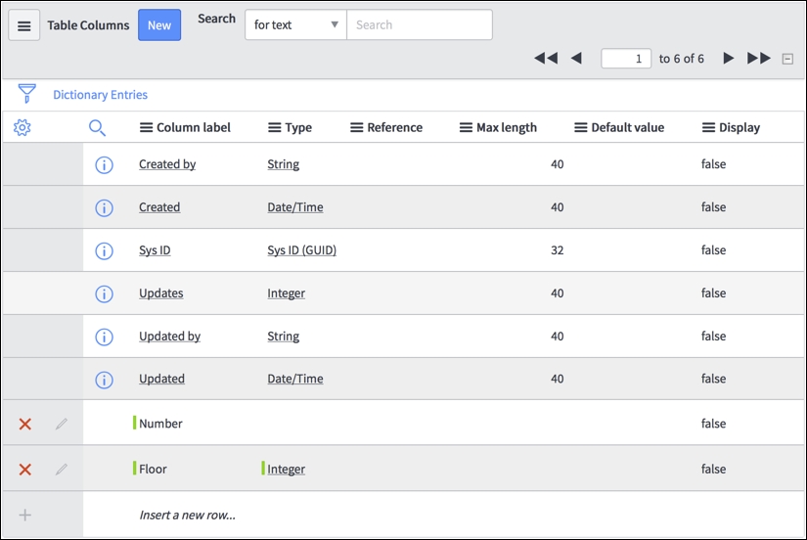Click the page number input box
The image size is (807, 540).
click(x=626, y=58)
